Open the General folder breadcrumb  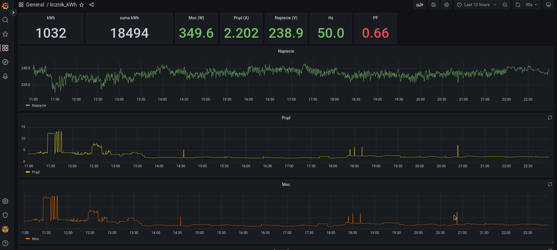(x=35, y=5)
